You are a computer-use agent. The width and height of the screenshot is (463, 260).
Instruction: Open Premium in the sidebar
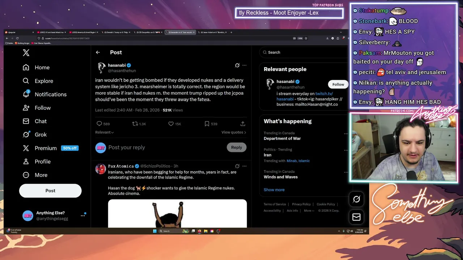(x=40, y=148)
